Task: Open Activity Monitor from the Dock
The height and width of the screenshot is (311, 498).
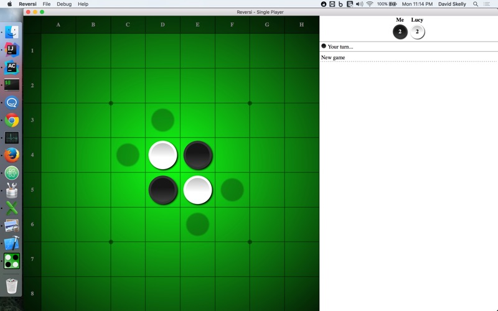Action: coord(12,137)
